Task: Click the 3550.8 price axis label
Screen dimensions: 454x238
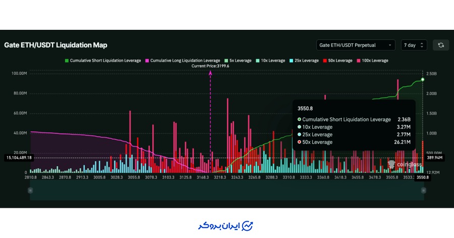Action: tap(422, 177)
